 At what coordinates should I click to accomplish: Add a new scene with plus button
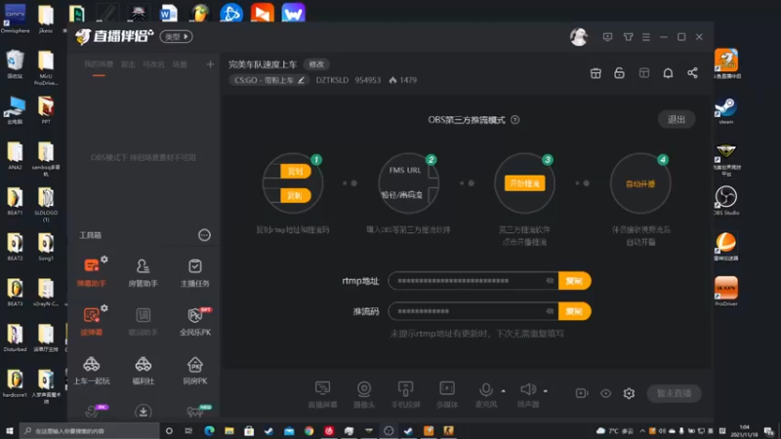point(210,64)
